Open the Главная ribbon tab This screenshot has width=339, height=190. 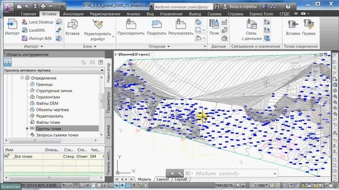tap(28, 14)
